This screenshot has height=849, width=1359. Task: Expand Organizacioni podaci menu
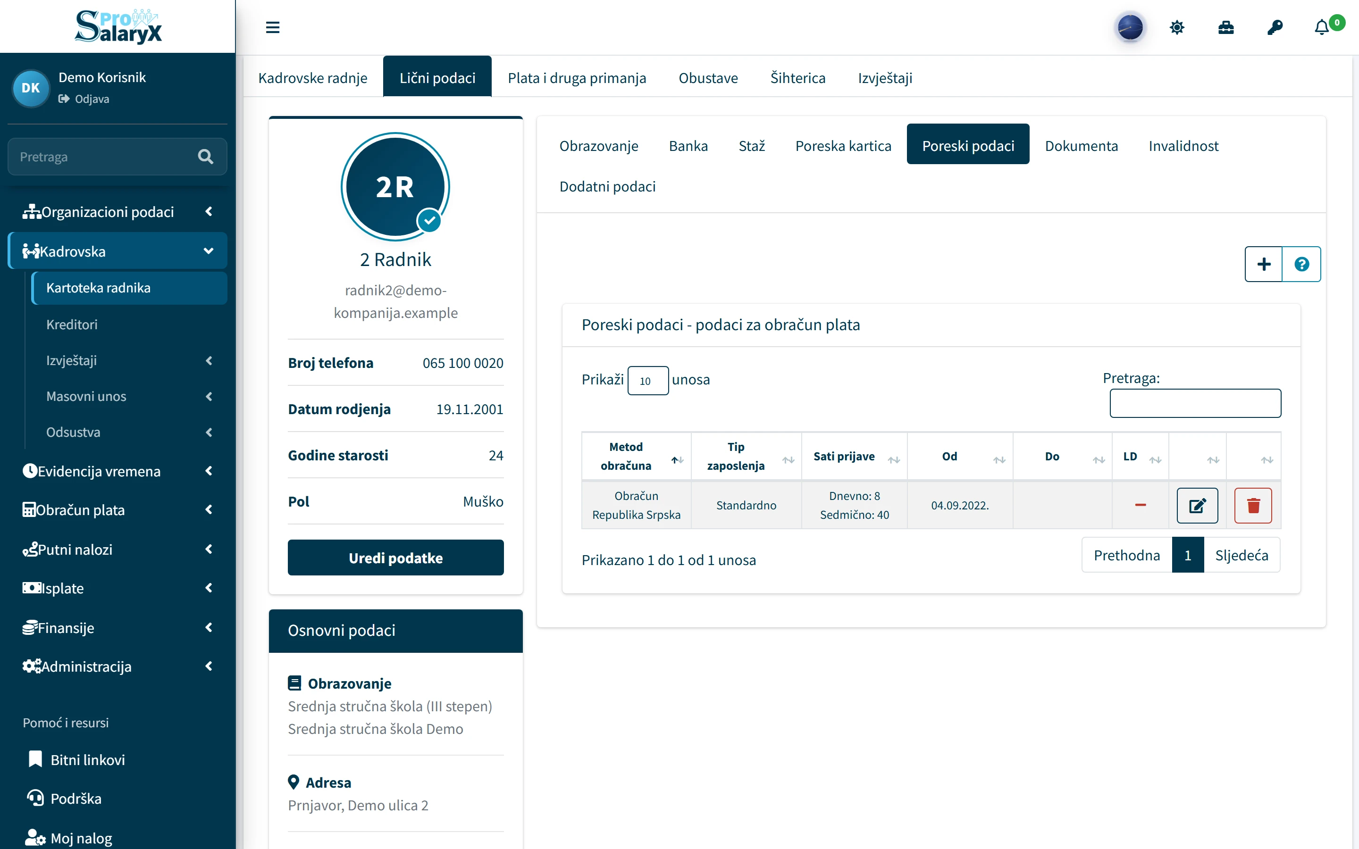[117, 212]
